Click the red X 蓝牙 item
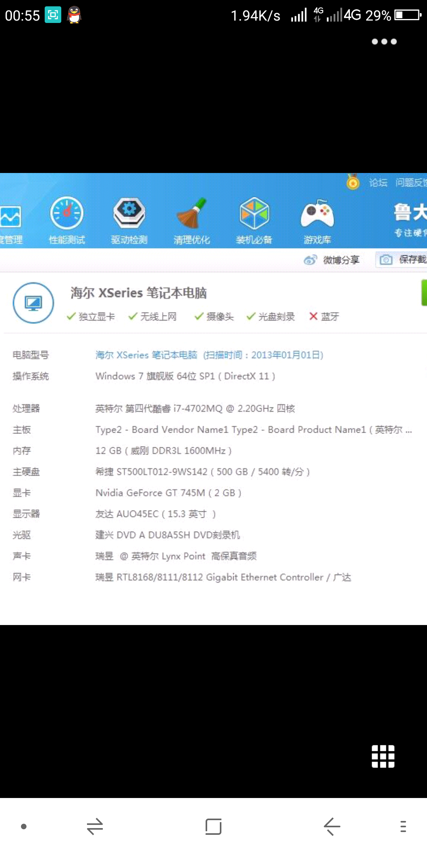This screenshot has width=427, height=855. (324, 316)
